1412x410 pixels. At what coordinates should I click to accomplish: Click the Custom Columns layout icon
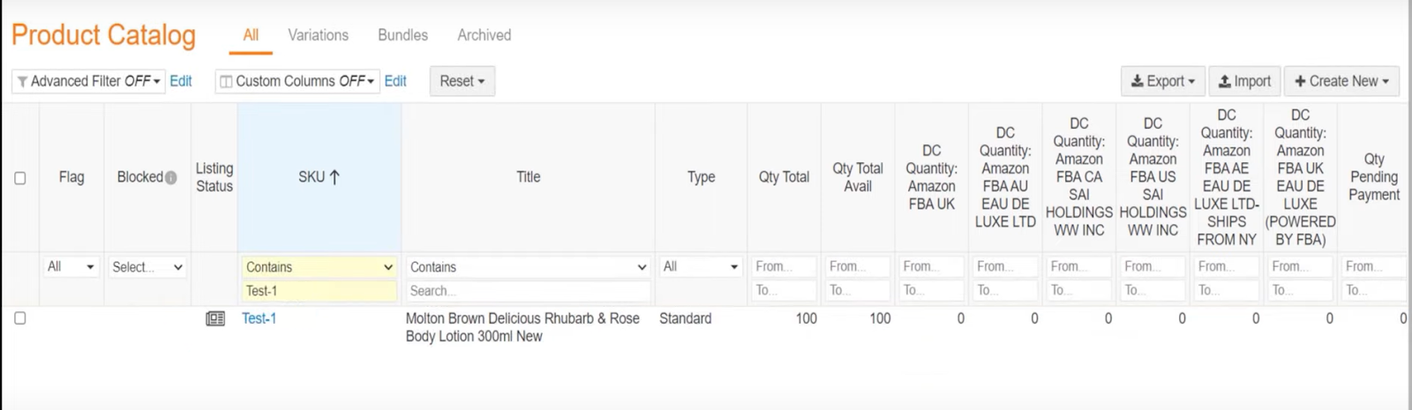[x=226, y=82]
